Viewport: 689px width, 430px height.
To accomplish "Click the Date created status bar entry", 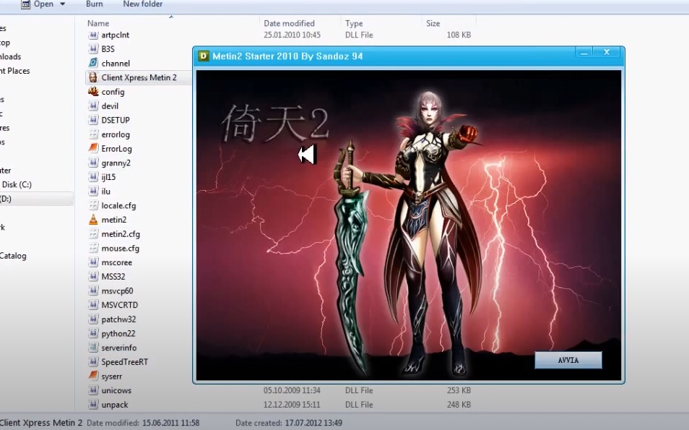I will [289, 423].
